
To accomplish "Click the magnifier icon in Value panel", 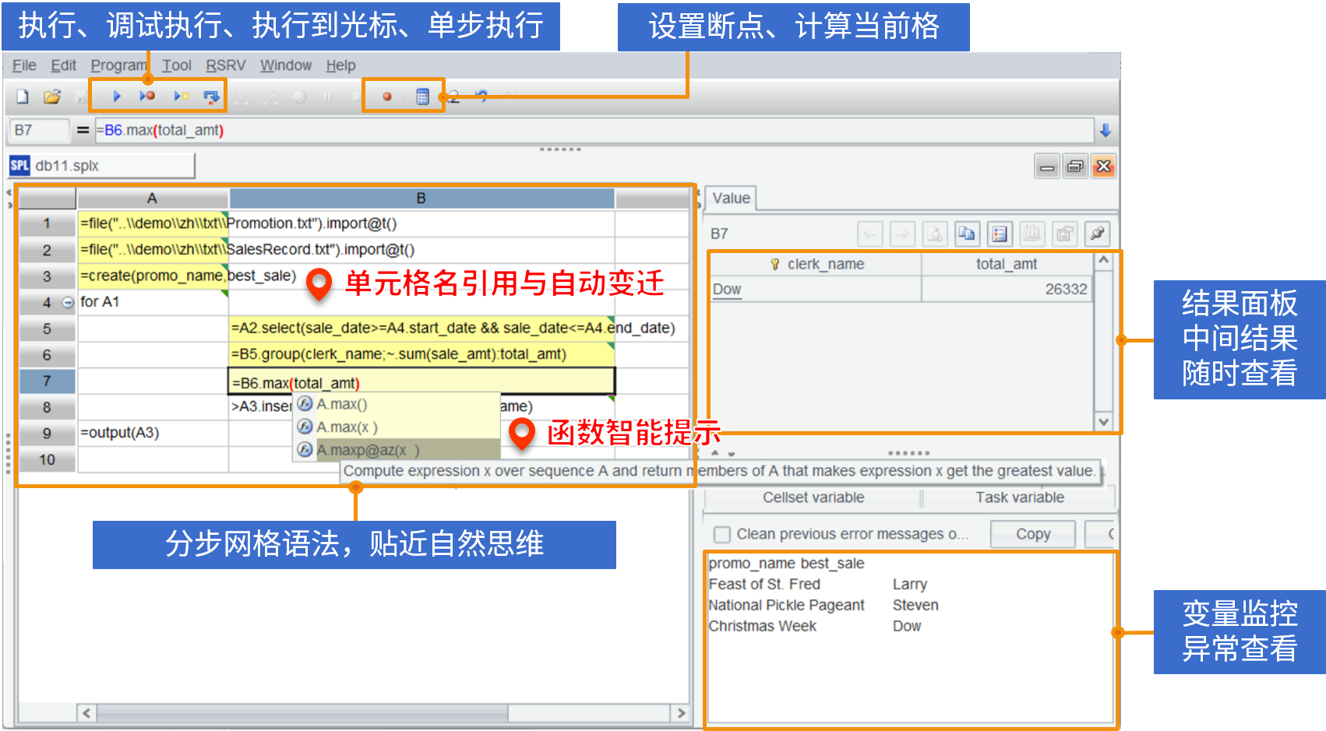I will 935,234.
